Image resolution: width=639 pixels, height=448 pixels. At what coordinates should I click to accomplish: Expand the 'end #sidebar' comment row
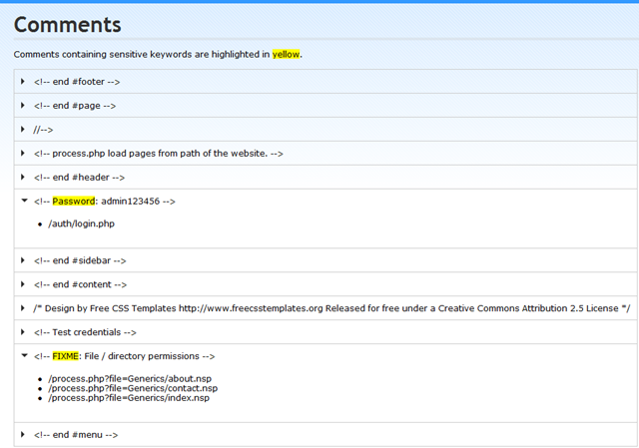tap(23, 260)
